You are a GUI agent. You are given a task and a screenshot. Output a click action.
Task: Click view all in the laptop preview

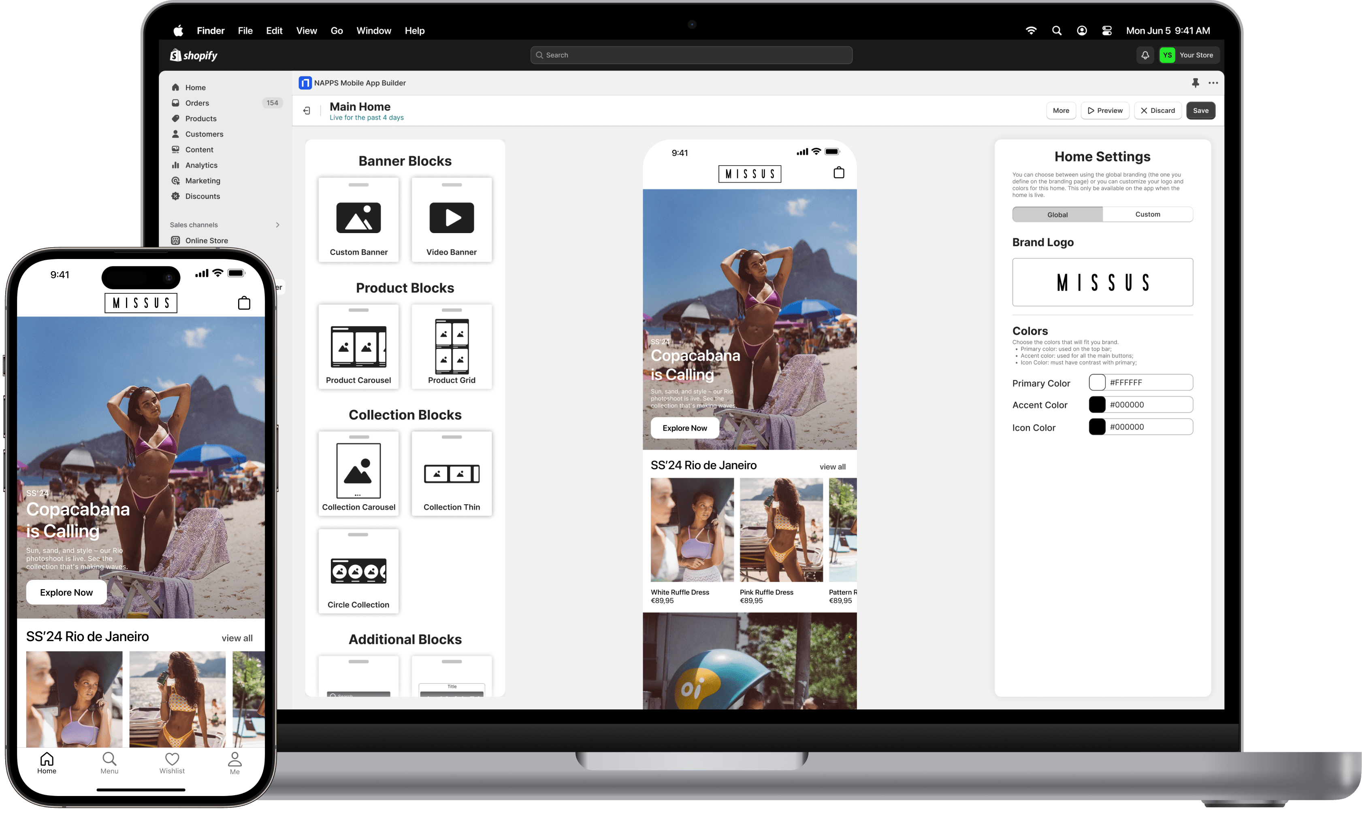click(x=832, y=467)
